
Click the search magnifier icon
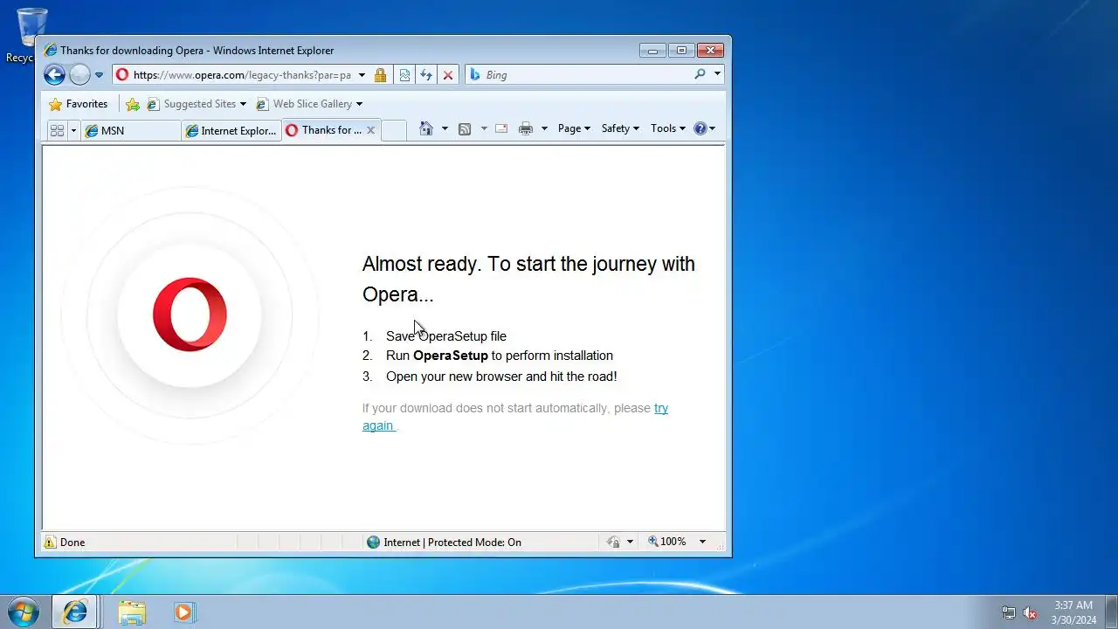[x=700, y=74]
